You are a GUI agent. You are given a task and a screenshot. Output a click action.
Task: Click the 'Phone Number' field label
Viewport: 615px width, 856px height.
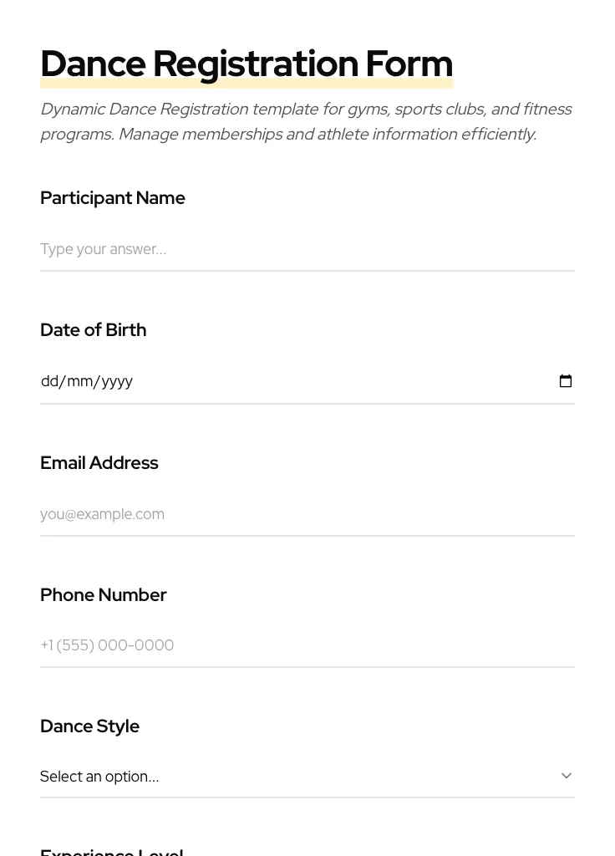103,595
